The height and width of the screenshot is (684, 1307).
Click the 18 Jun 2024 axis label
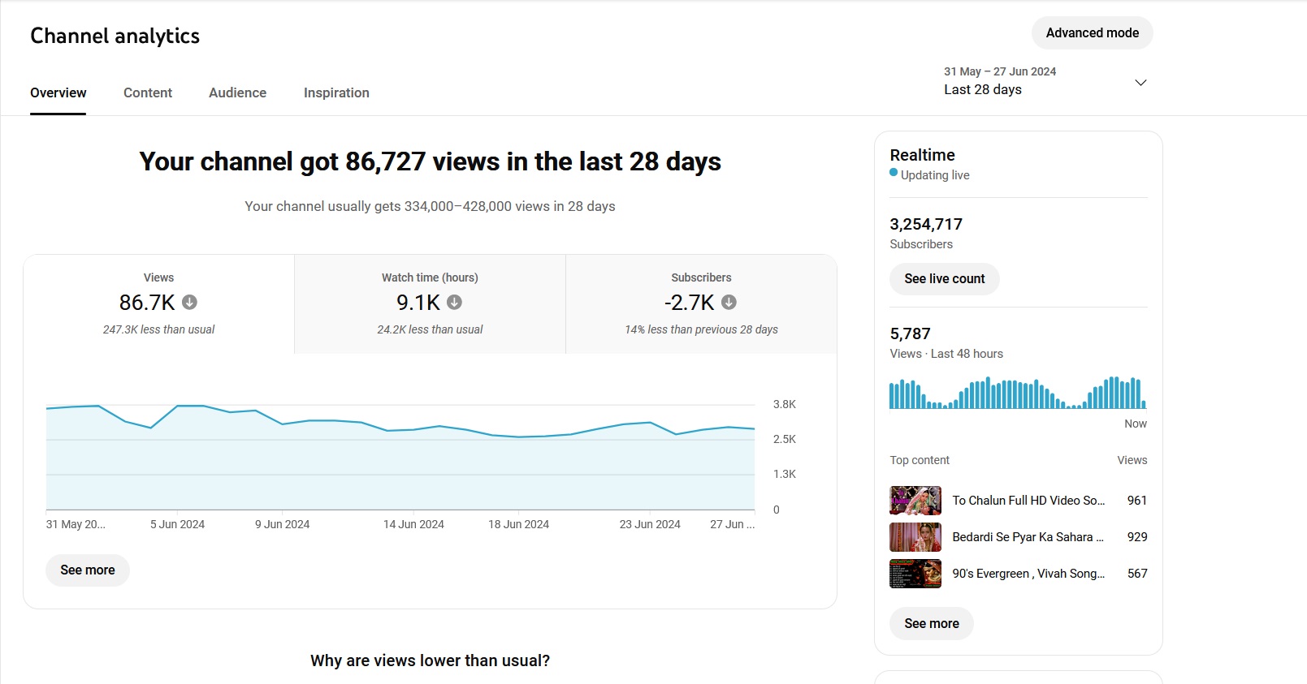[x=518, y=524]
